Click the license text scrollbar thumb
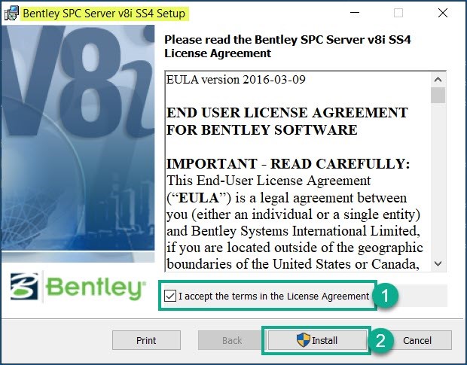467x365 pixels. pyautogui.click(x=438, y=95)
